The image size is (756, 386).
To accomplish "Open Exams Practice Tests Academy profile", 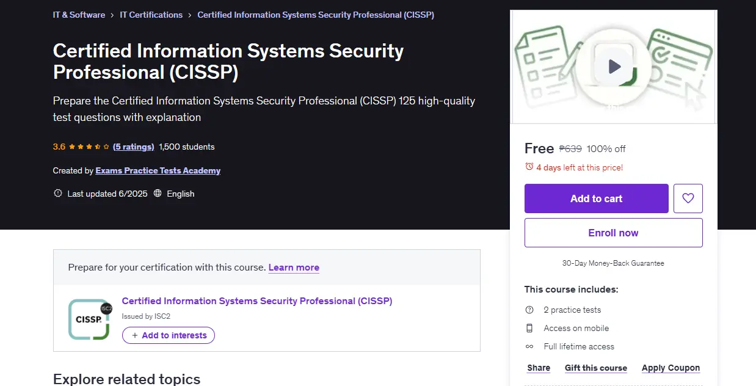I will 158,170.
